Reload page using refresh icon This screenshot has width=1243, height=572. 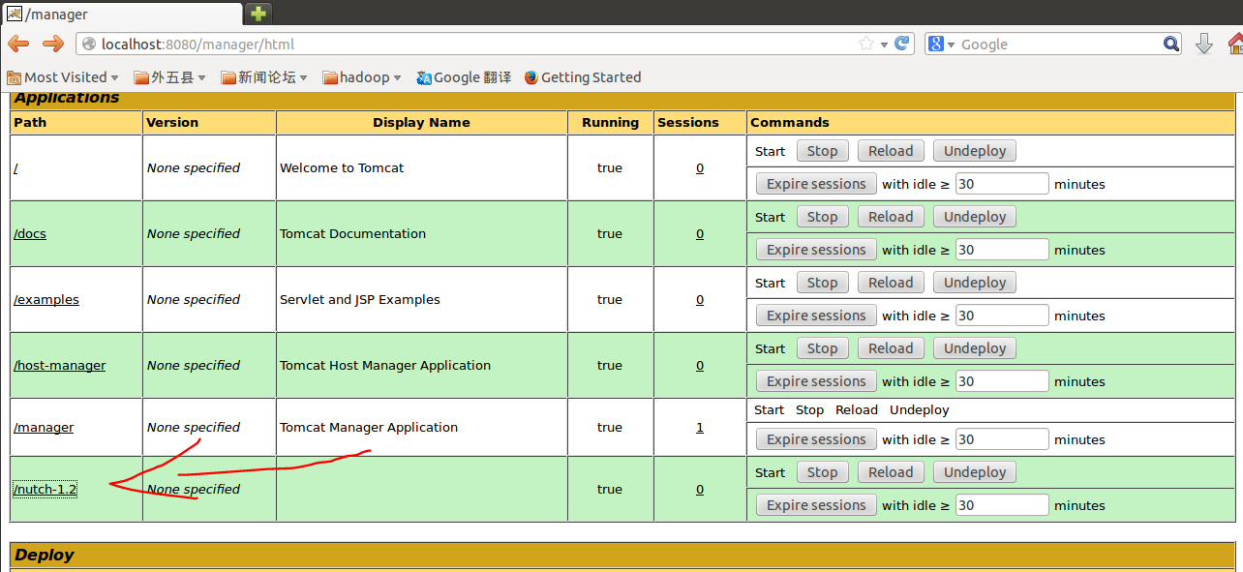pyautogui.click(x=901, y=44)
